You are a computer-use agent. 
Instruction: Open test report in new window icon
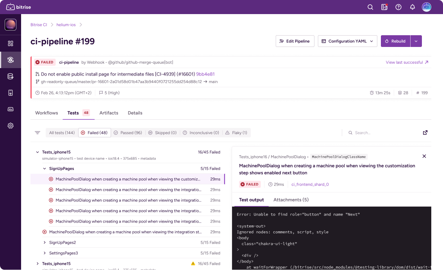425,132
